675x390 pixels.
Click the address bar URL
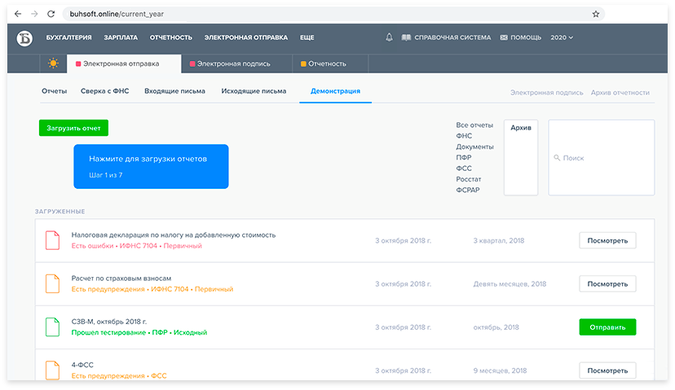117,14
